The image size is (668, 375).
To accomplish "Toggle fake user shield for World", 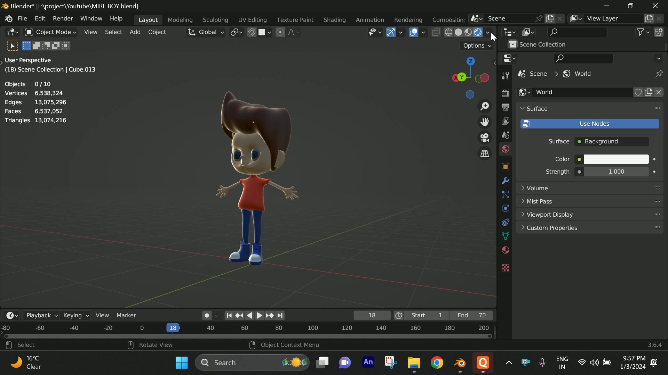I will (x=638, y=92).
